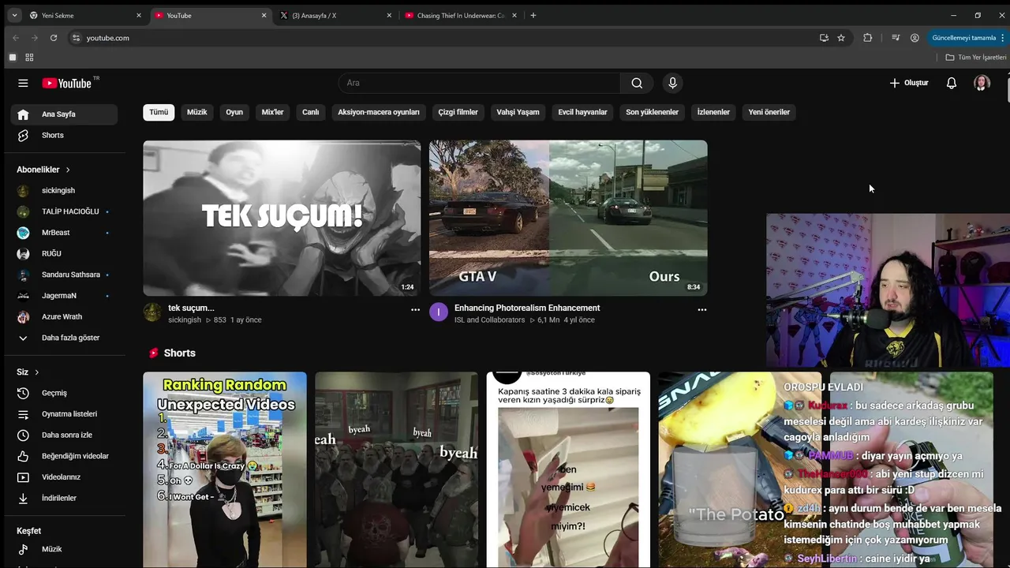Select the Evcil hayvanlar chip
The image size is (1010, 568).
(582, 112)
